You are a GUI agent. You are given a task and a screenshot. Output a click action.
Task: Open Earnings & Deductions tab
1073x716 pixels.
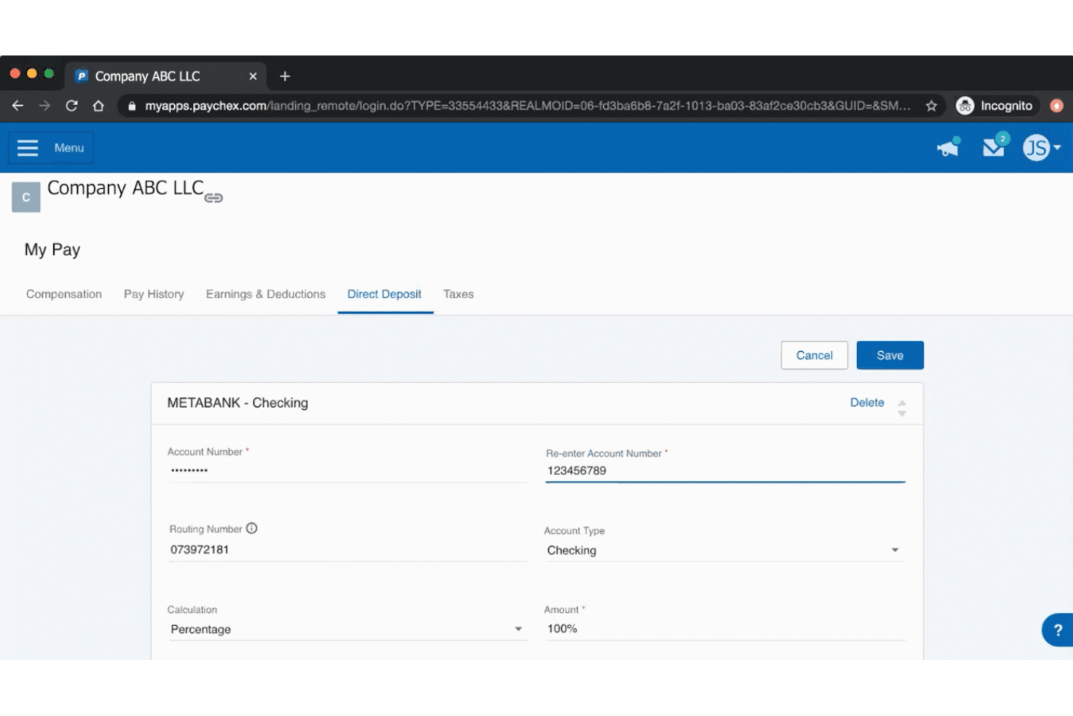coord(265,294)
